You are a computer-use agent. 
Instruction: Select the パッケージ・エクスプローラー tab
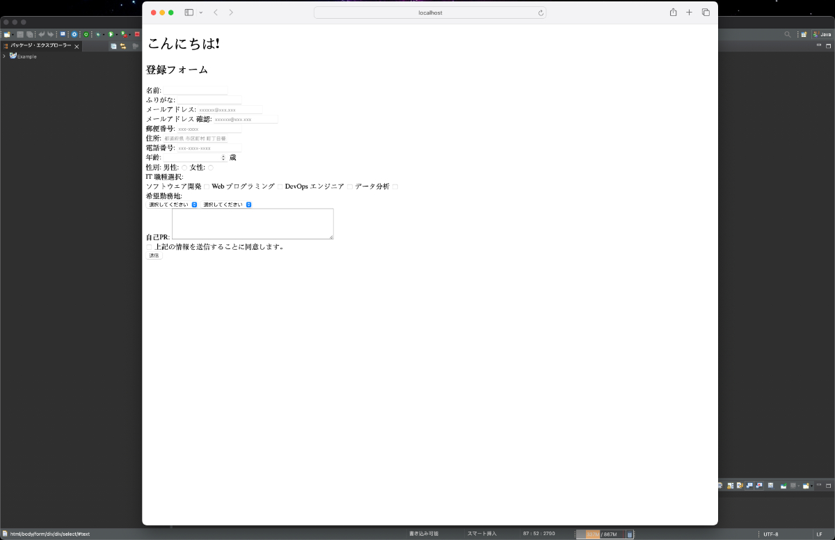40,45
